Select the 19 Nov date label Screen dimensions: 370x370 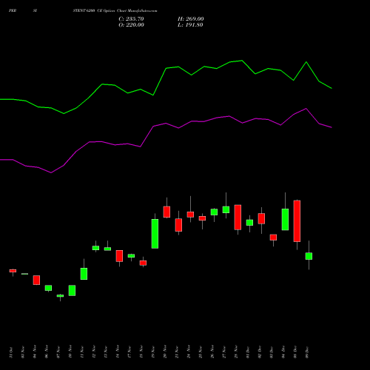click(x=153, y=352)
